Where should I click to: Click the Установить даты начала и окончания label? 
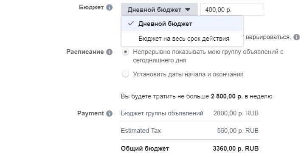point(188,74)
